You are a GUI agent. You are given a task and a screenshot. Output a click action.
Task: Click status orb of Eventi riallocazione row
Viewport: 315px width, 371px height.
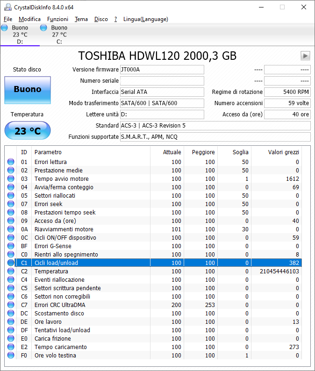[11, 279]
